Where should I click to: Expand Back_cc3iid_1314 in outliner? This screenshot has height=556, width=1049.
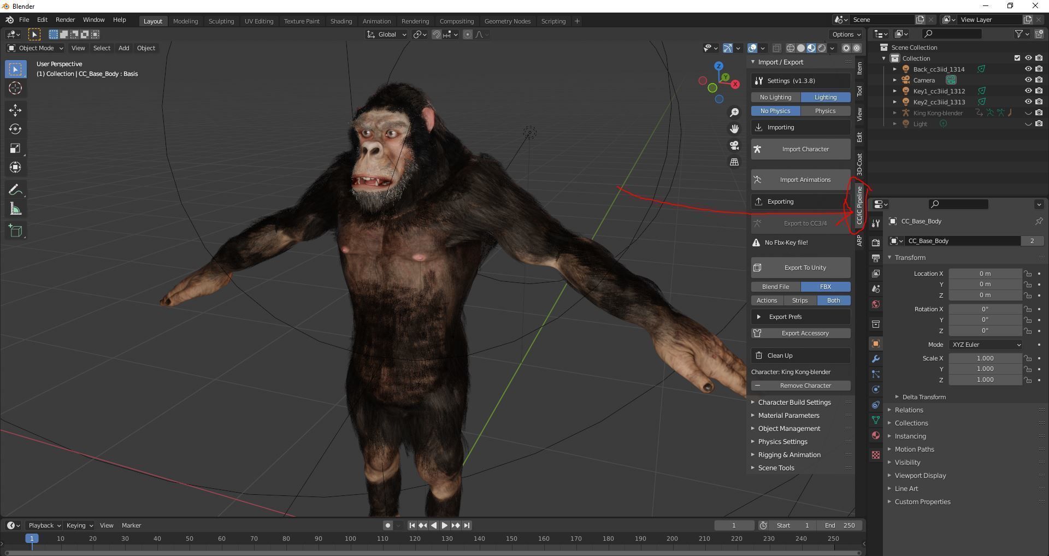(894, 69)
